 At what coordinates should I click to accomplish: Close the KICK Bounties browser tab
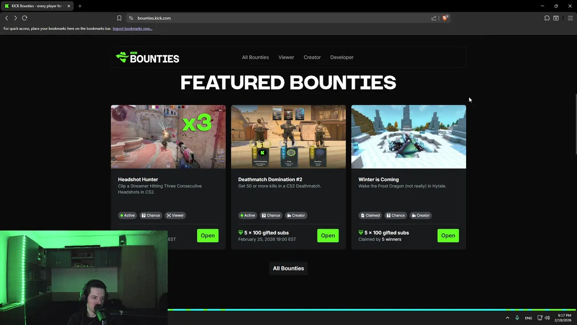(69, 6)
